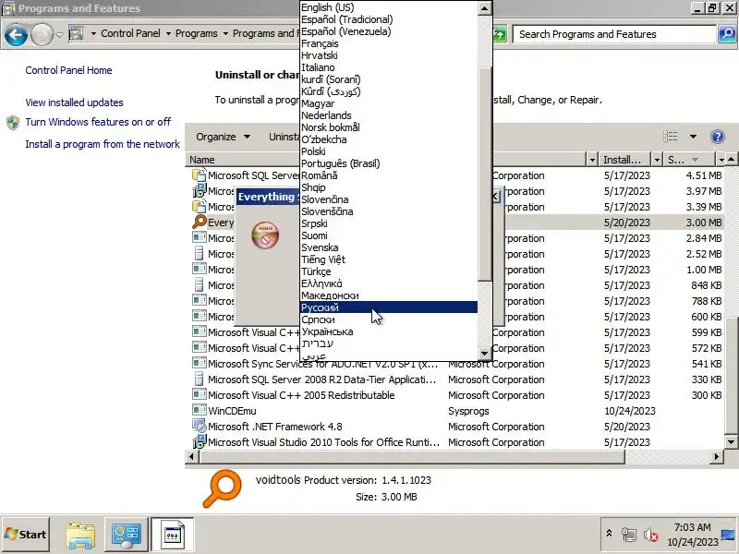Click the SQL Server 2008 R2 Data-Tier icon

[200, 379]
